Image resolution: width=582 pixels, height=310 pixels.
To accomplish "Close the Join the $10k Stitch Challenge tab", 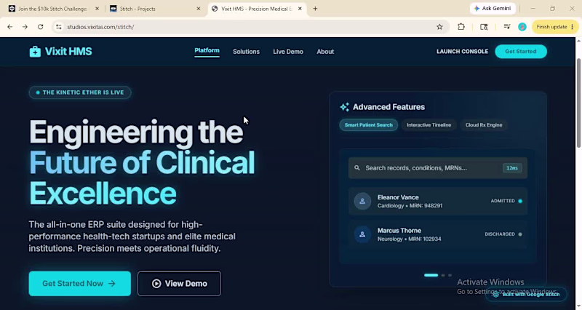I will [97, 9].
